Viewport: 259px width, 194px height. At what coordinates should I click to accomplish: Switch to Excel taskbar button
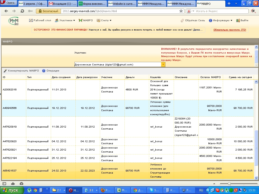(x=122, y=190)
